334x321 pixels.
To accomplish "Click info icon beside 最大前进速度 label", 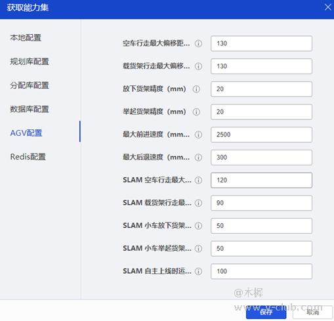I will click(198, 135).
